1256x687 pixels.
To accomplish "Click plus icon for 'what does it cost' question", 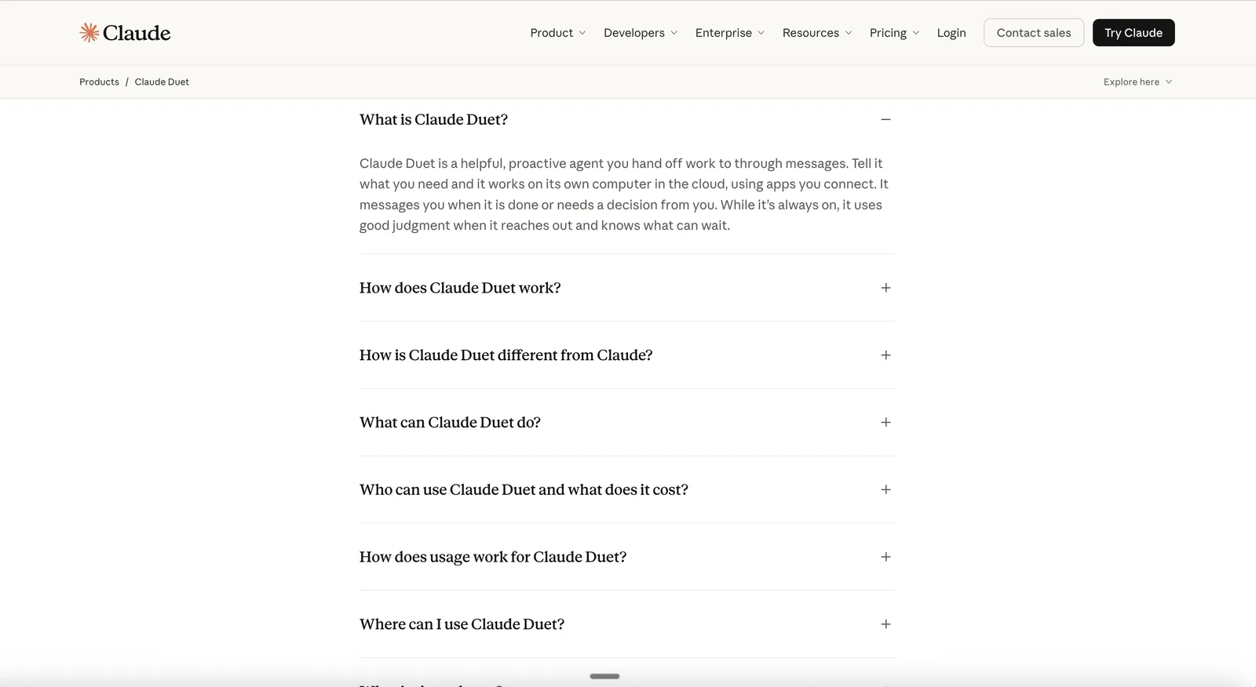I will [885, 489].
